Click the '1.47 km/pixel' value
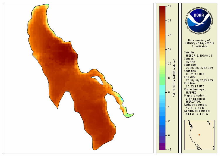The image size is (220, 156). [195, 99]
